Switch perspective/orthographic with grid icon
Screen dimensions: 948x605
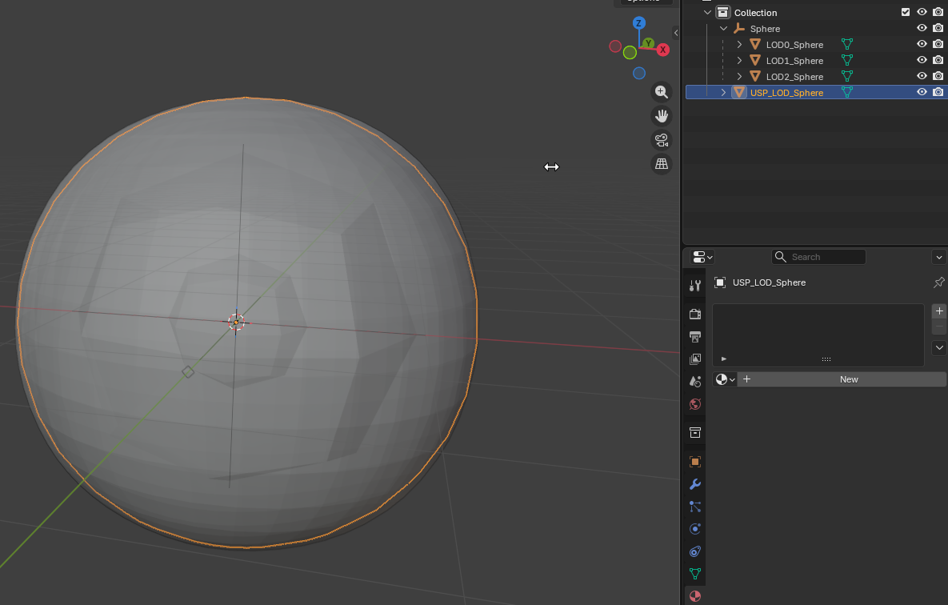[x=661, y=164]
